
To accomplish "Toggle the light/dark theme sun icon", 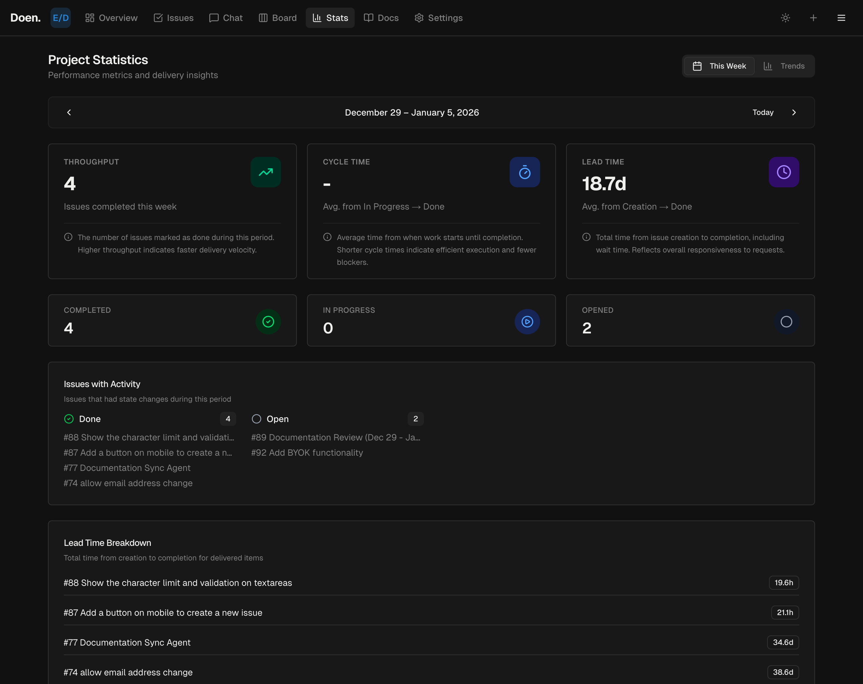I will coord(785,18).
